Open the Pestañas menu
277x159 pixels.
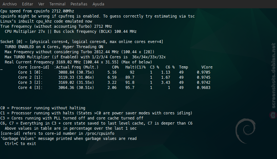79,4
